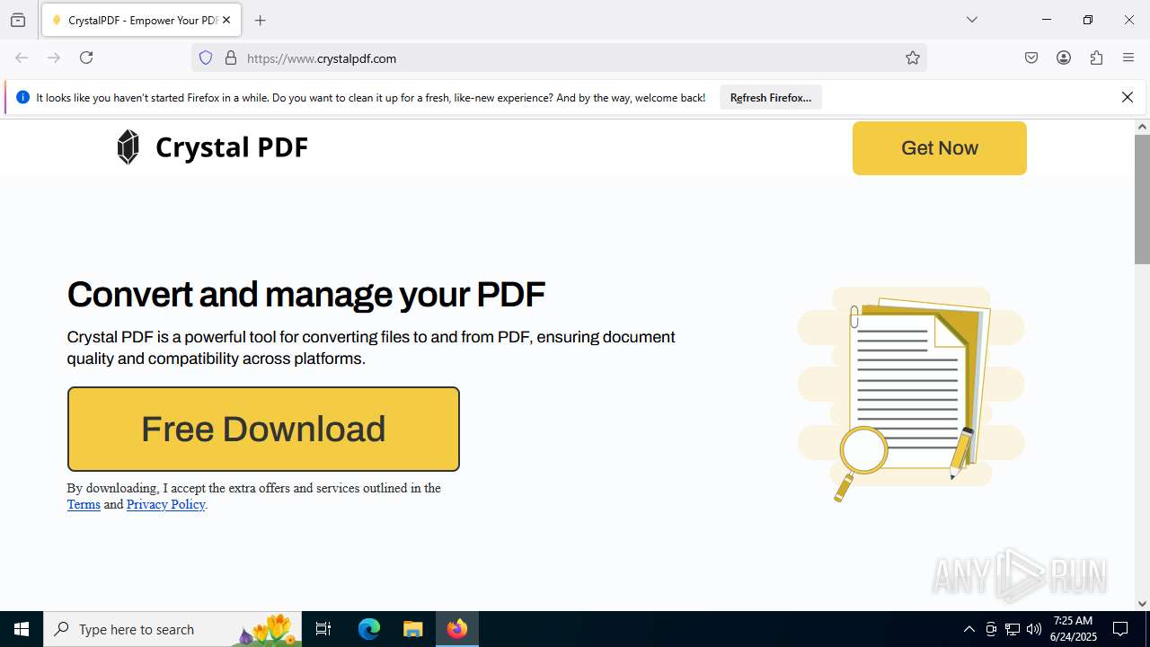Click the Free Download button
The width and height of the screenshot is (1150, 647).
tap(263, 429)
